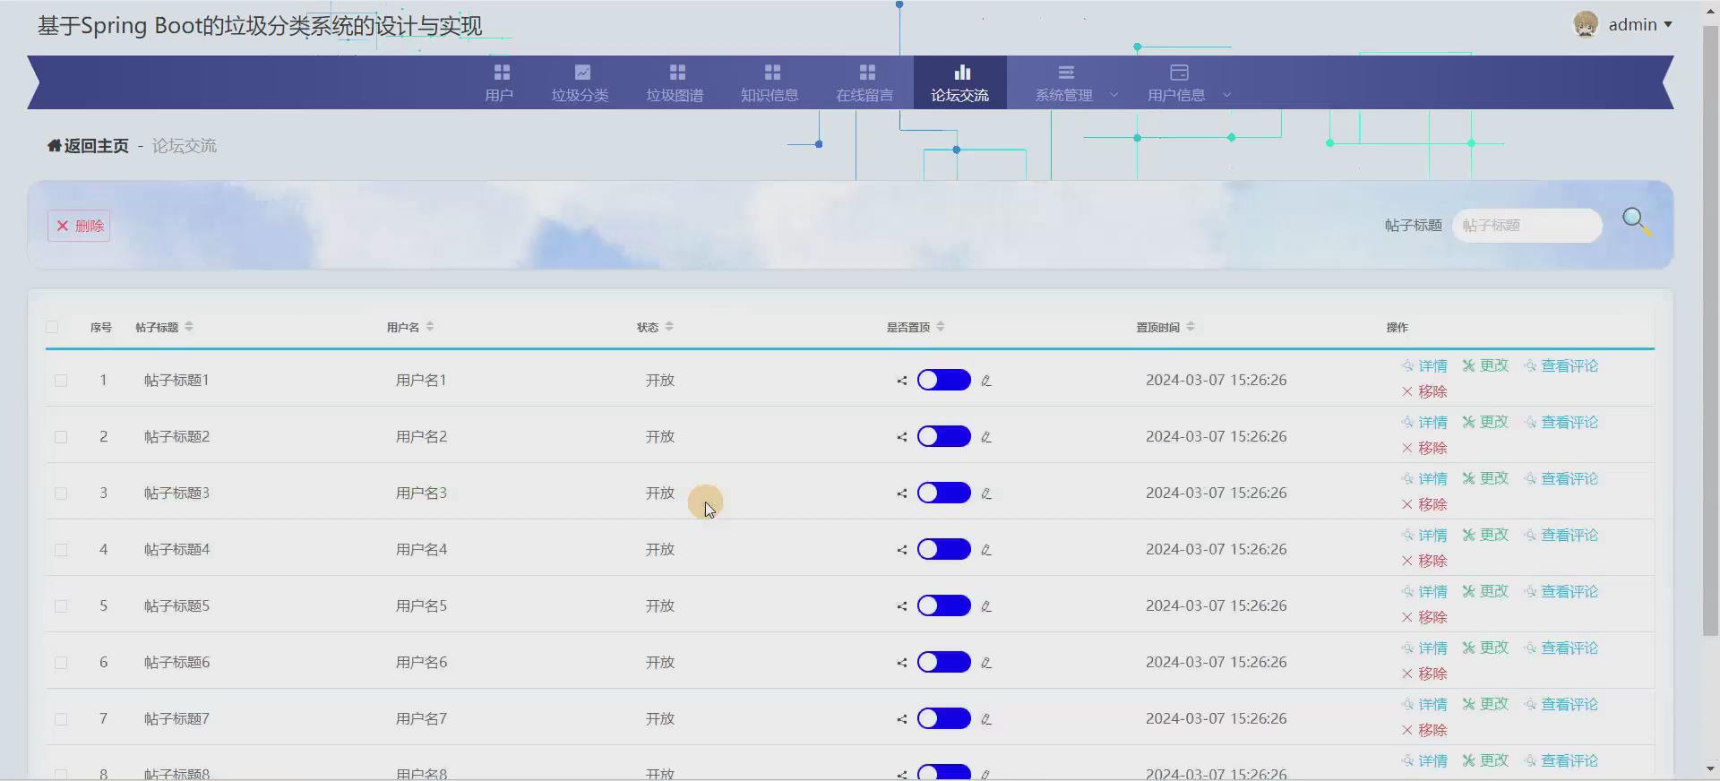
Task: Click the page vertical scrollbar
Action: 1710,331
